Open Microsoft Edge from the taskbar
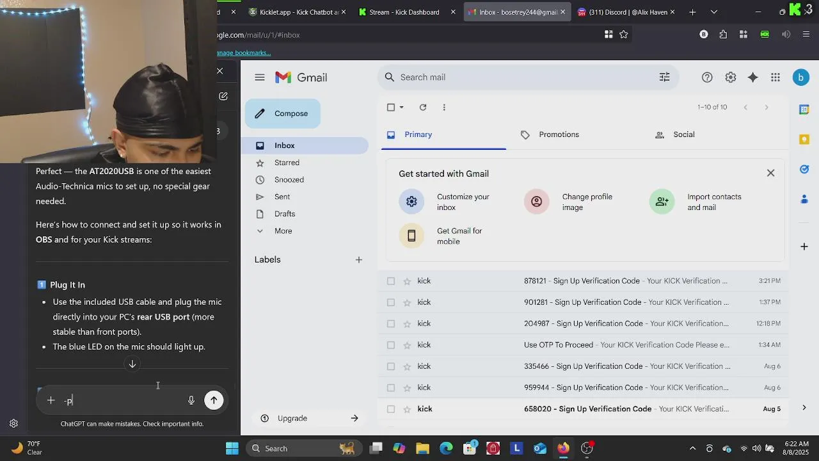Screen dimensions: 819x461 pyautogui.click(x=446, y=448)
